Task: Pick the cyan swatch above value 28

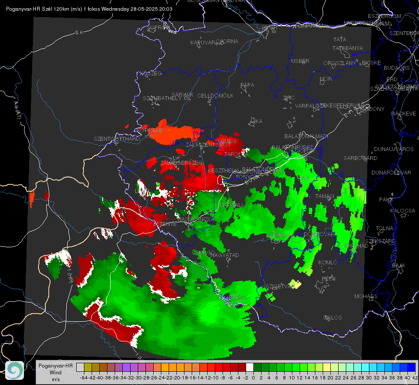Action: [x=366, y=367]
